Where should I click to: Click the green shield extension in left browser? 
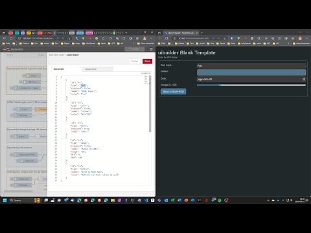coord(83,38)
